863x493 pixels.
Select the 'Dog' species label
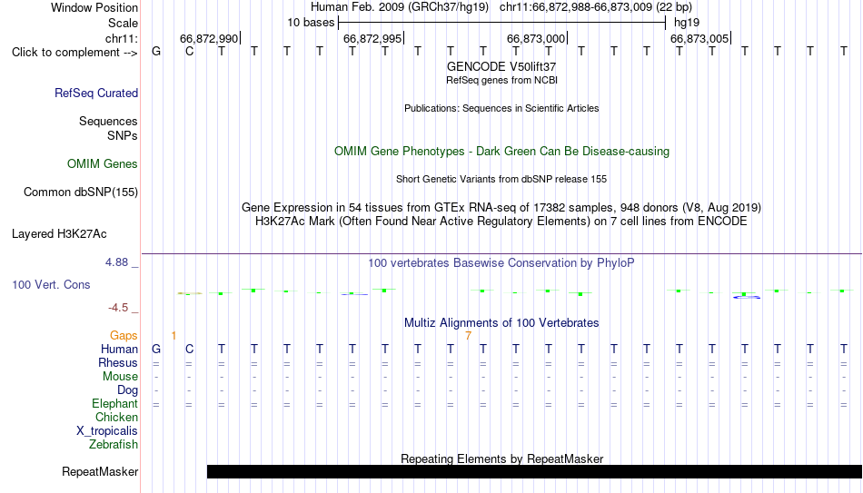[x=128, y=390]
